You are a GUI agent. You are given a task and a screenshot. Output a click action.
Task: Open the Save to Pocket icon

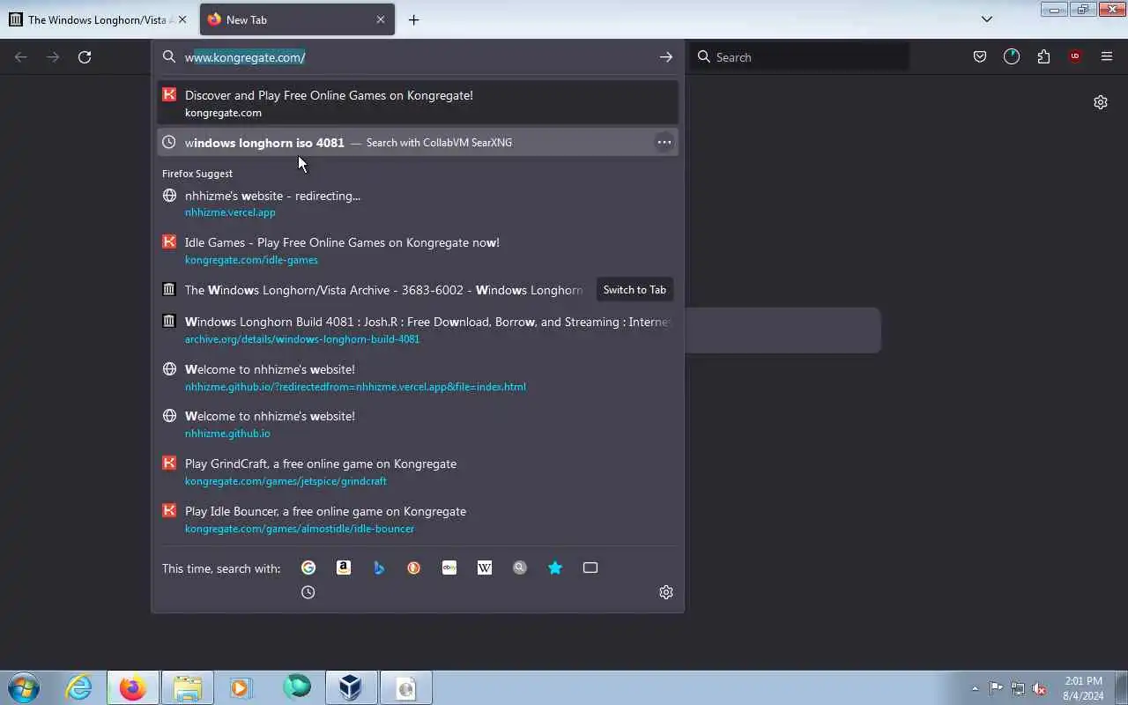[980, 57]
